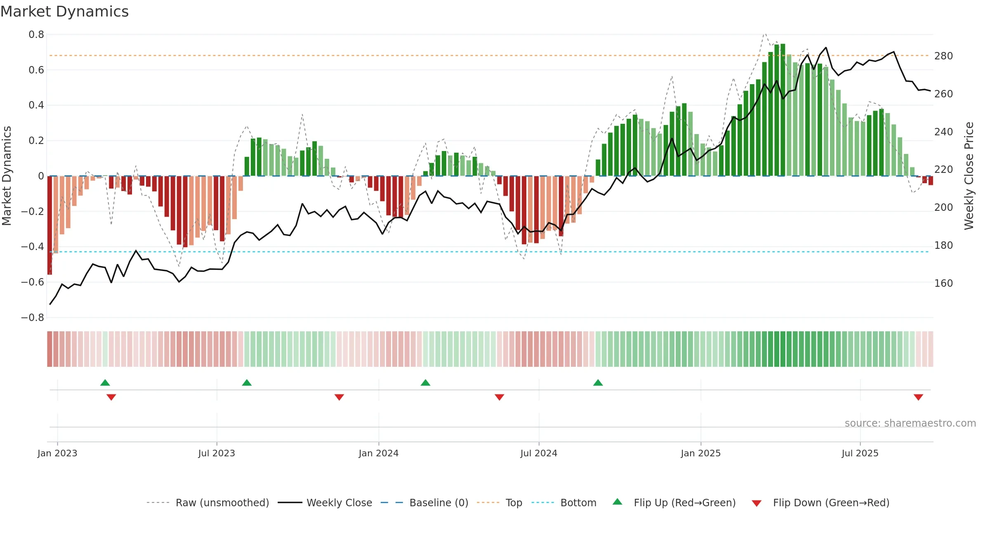Click the 160 price axis tick label

tap(943, 283)
